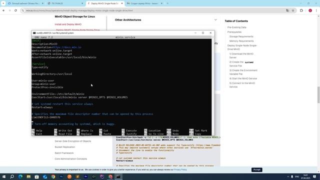Viewport: 320px width, 180px height.
Task: Open the Privacy Policy link in cookie banner
Action: [x=180, y=170]
